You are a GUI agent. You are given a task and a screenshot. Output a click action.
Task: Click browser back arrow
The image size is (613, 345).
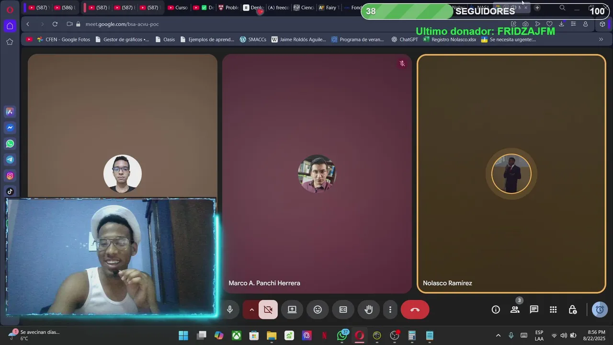(28, 24)
